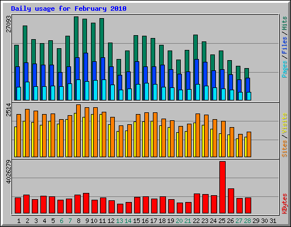Click day label 24 on x-axis
The image size is (291, 227).
213,221
